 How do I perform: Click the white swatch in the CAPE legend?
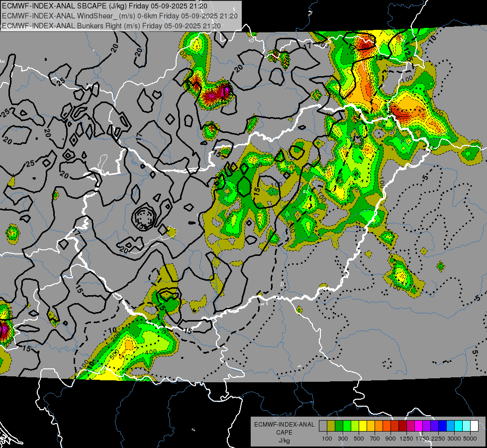click(x=475, y=426)
